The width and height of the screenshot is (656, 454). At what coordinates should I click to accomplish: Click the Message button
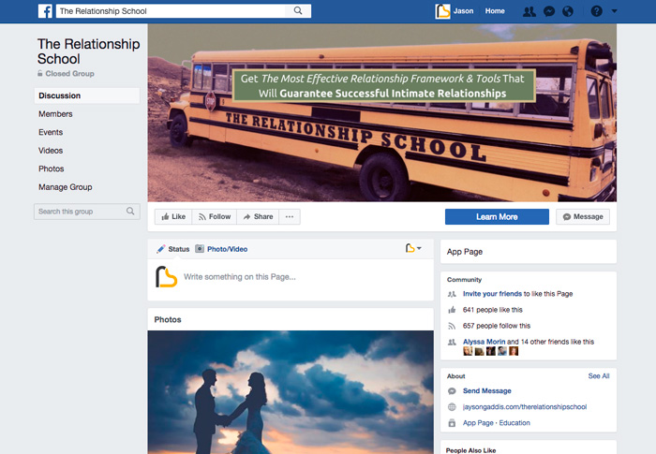[x=583, y=216]
